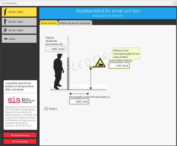
Task: Close the Användarstöd window
Action: (174, 3)
